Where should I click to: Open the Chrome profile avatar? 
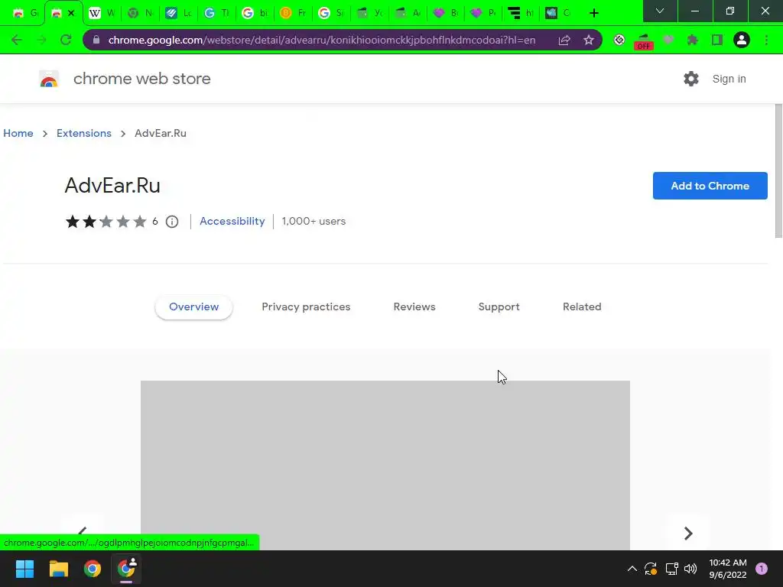pos(742,40)
